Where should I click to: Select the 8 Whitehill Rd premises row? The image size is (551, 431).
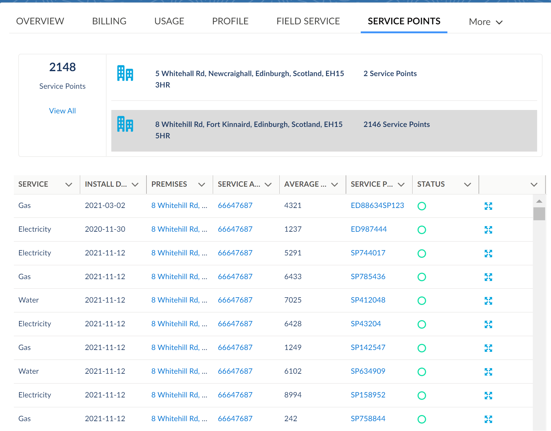pos(324,131)
